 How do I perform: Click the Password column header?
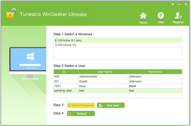tap(155, 72)
